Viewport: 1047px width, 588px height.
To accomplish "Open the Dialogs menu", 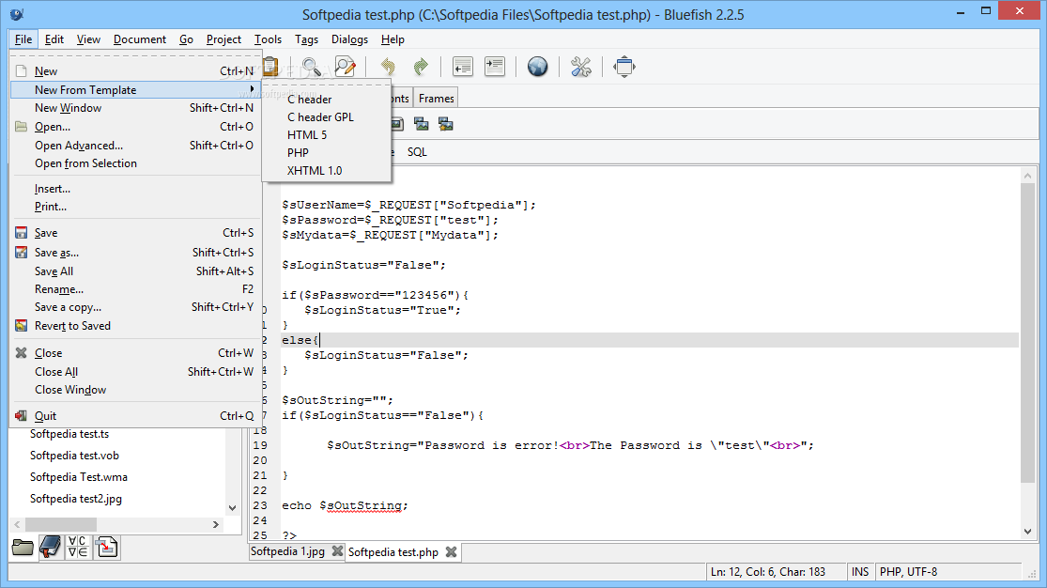I will [350, 39].
